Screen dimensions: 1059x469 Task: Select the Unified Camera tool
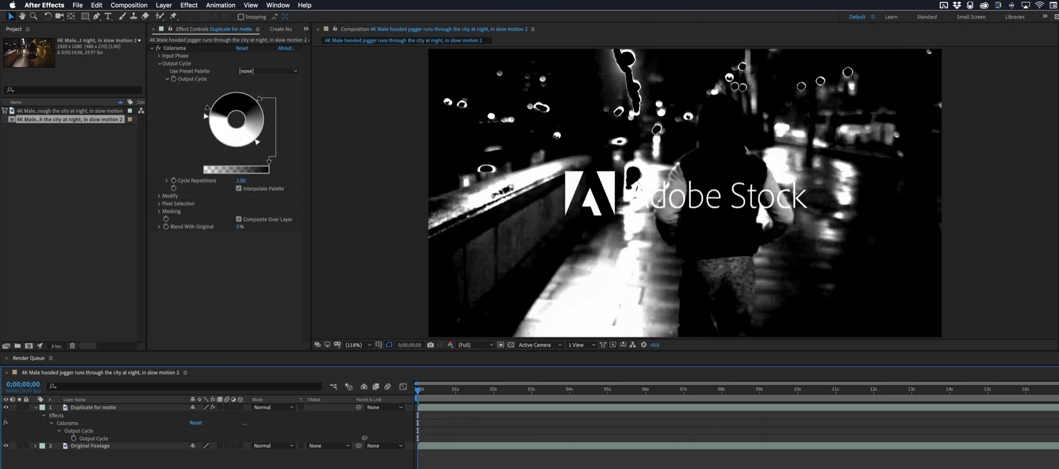point(60,17)
